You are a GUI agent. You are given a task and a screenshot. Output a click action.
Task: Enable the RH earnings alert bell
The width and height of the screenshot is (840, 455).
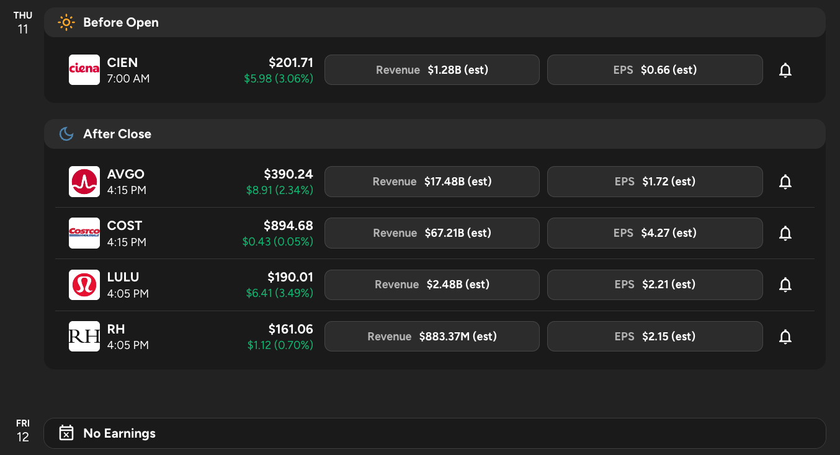click(785, 337)
